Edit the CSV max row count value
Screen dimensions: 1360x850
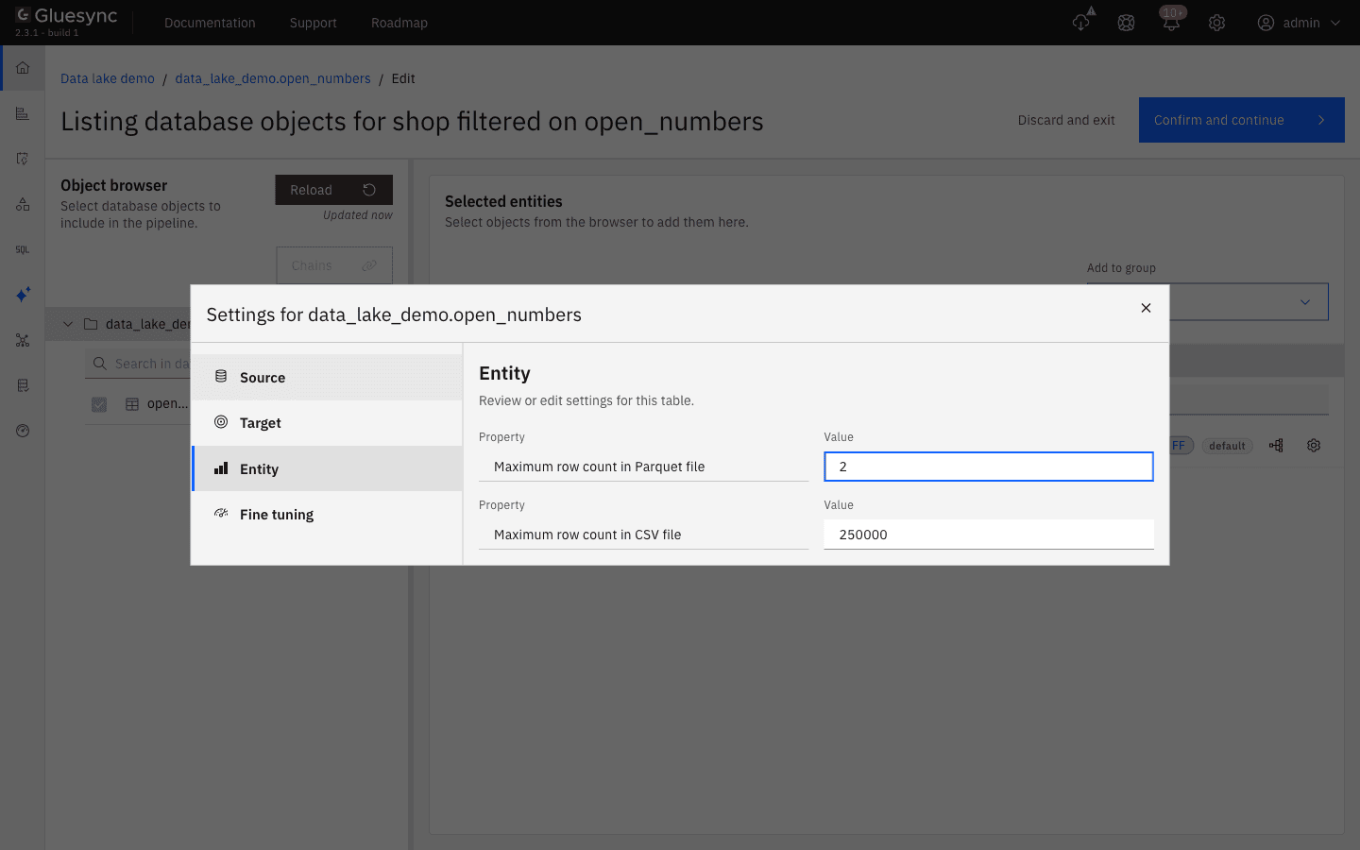(989, 535)
